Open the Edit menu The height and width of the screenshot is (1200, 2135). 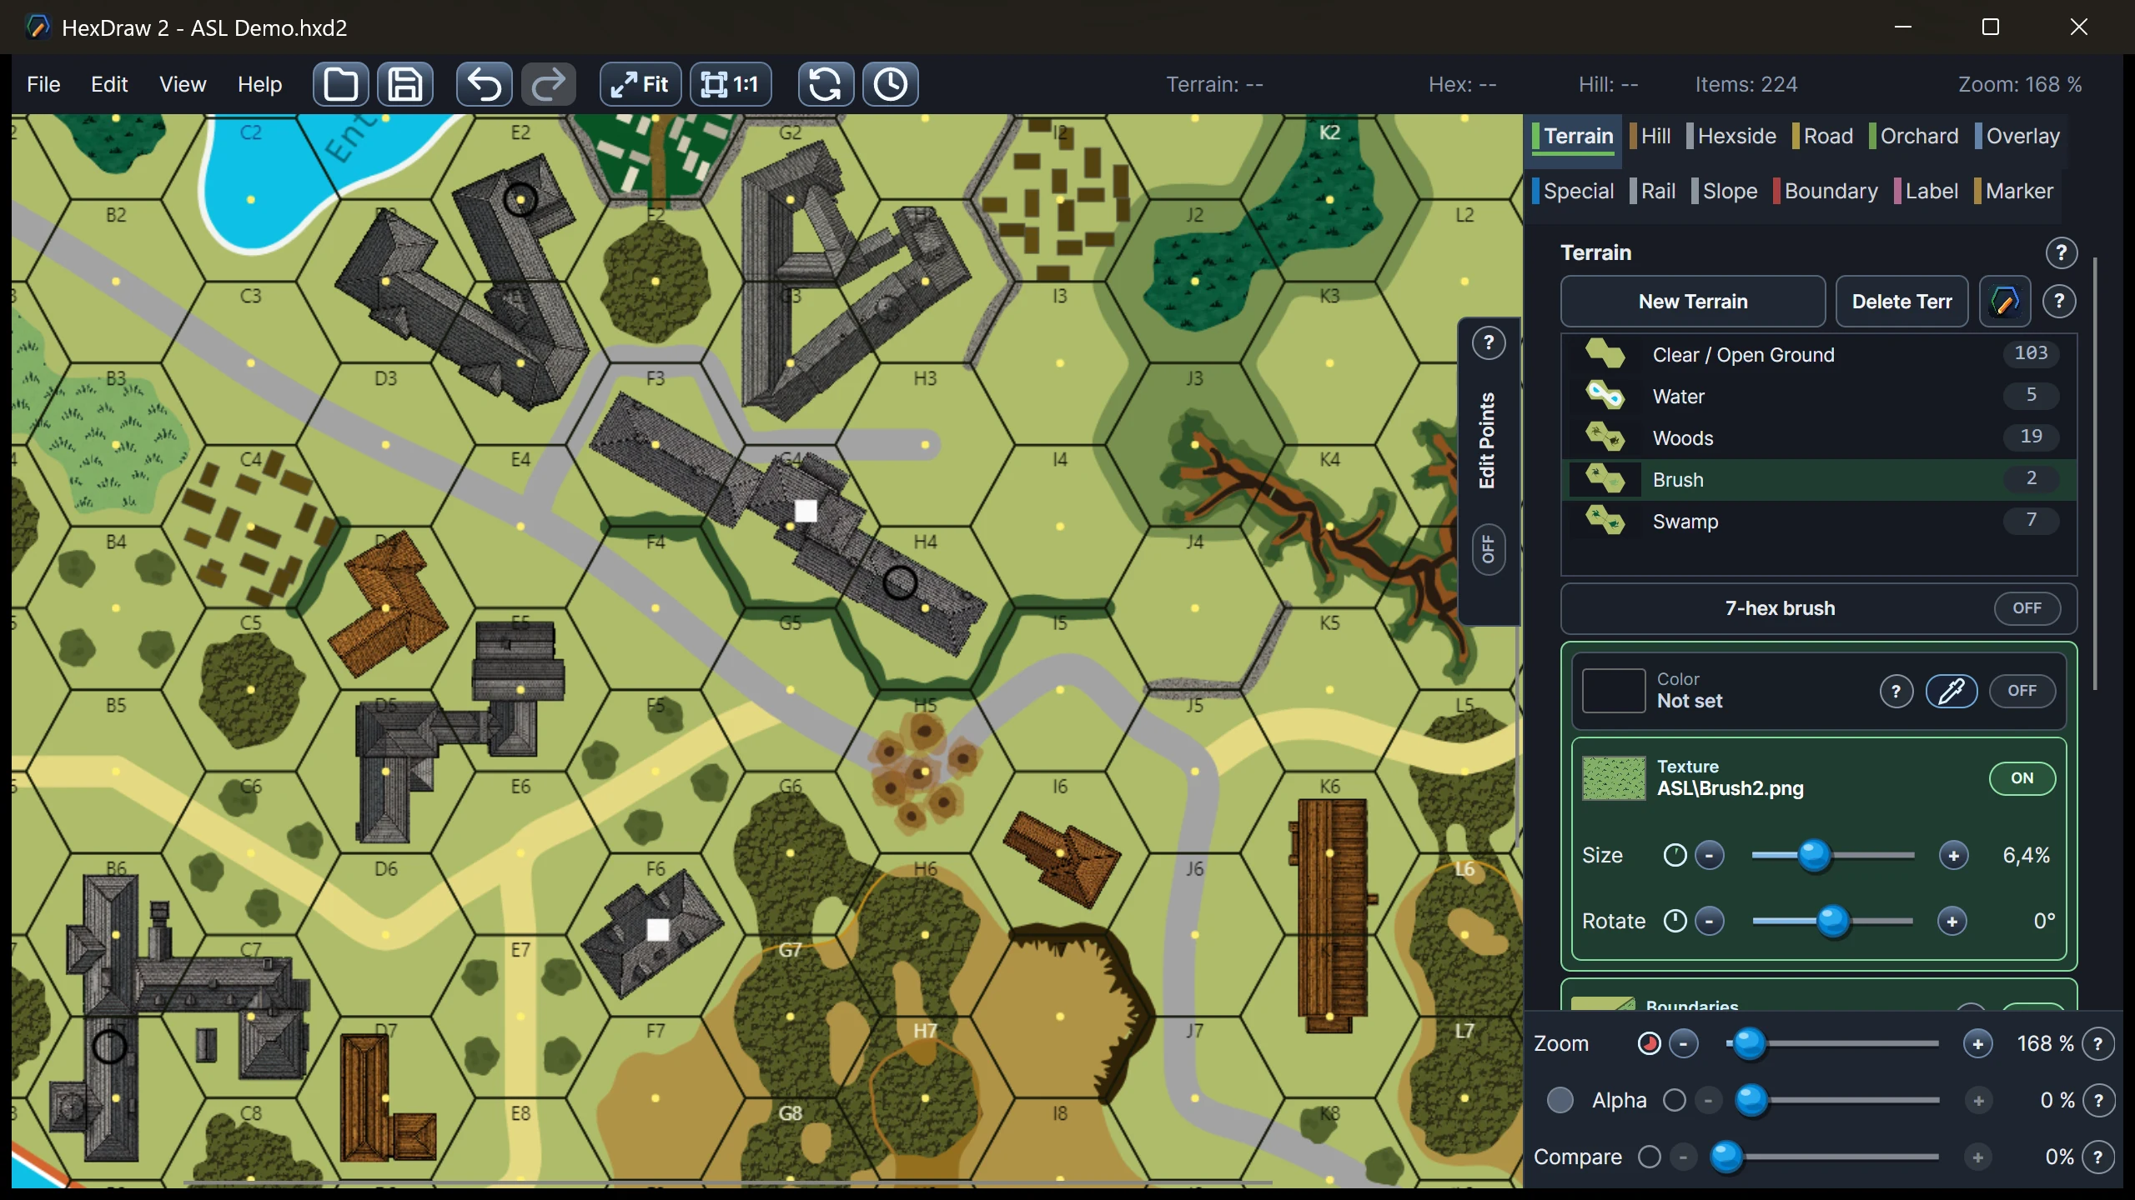[109, 84]
